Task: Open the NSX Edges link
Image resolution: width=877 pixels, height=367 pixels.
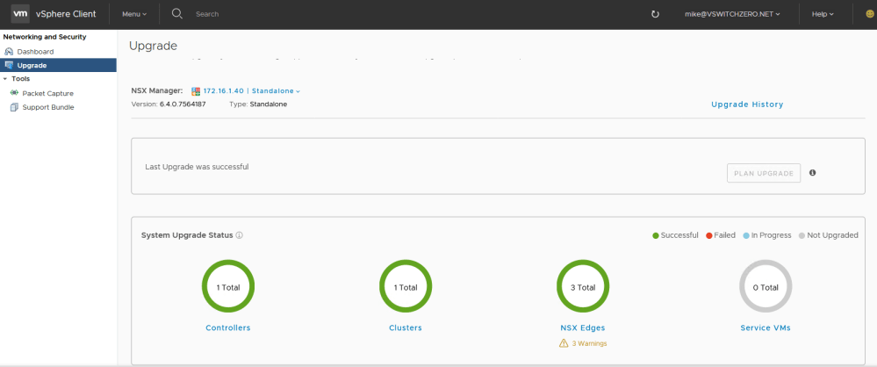Action: 582,327
